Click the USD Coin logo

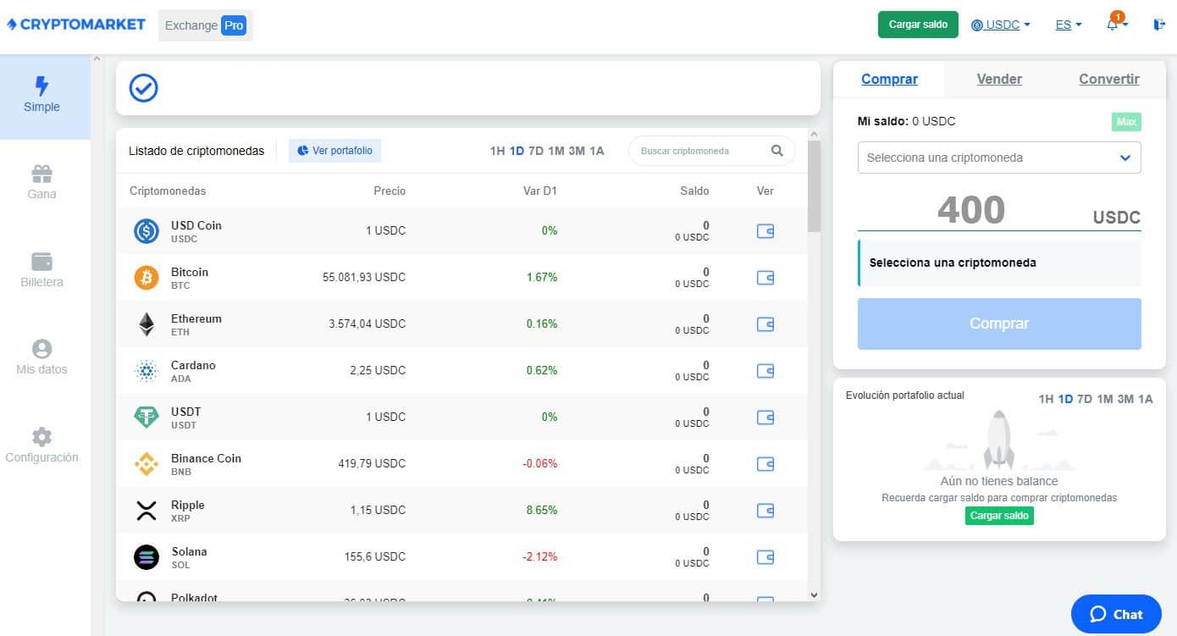(146, 231)
